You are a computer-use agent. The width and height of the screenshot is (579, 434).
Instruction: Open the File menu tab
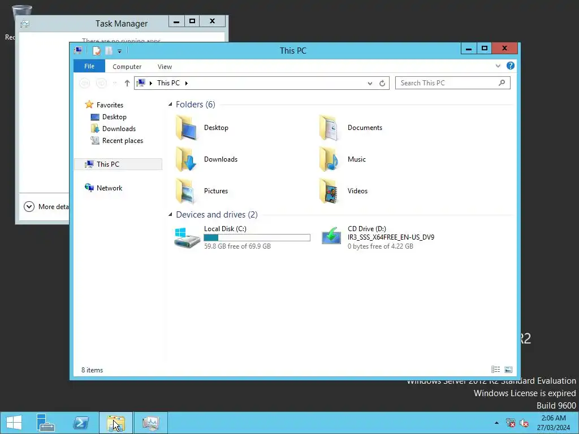point(89,66)
